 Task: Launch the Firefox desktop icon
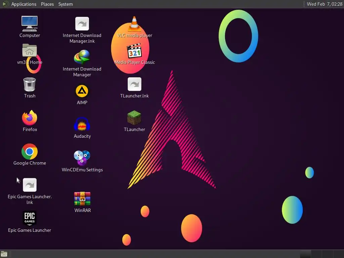point(30,118)
